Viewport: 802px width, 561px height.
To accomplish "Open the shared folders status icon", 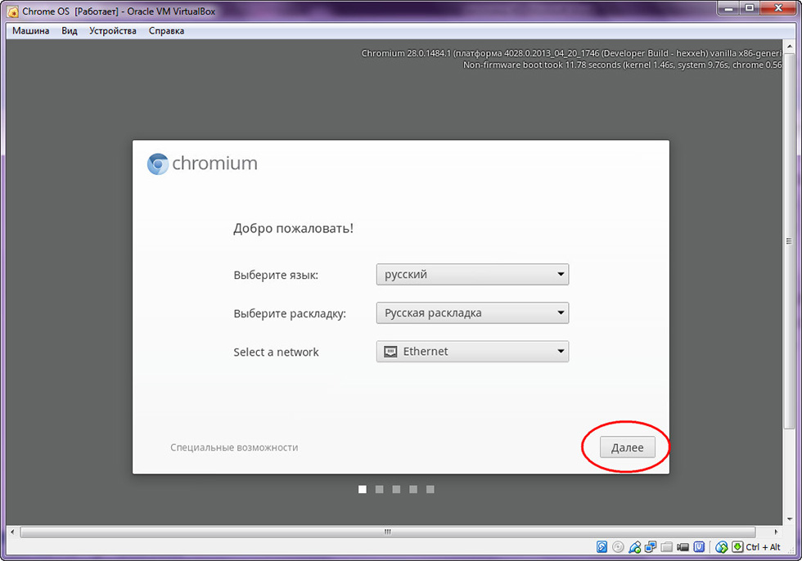I will [666, 547].
